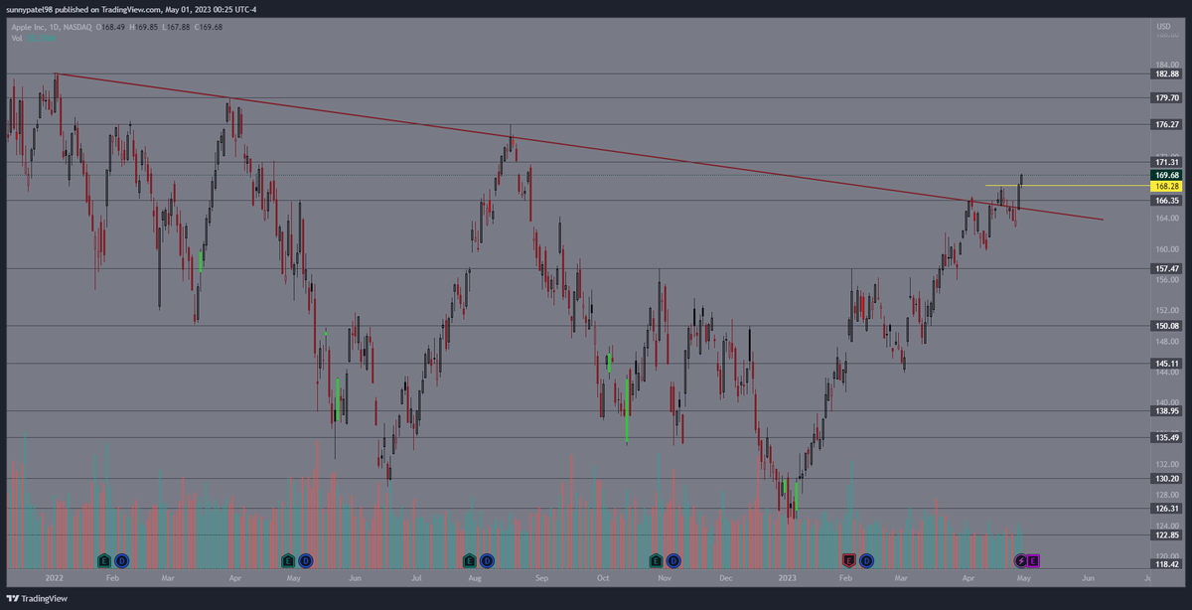Click the 2022 label on time axis

[54, 577]
